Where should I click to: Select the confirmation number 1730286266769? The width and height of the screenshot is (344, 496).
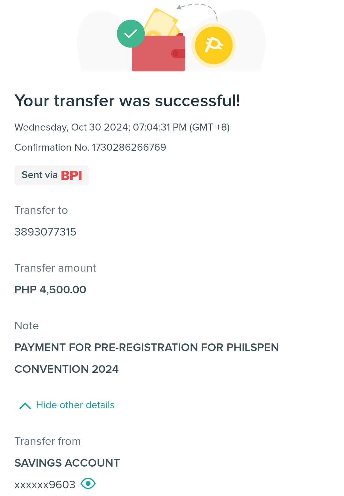(x=129, y=147)
